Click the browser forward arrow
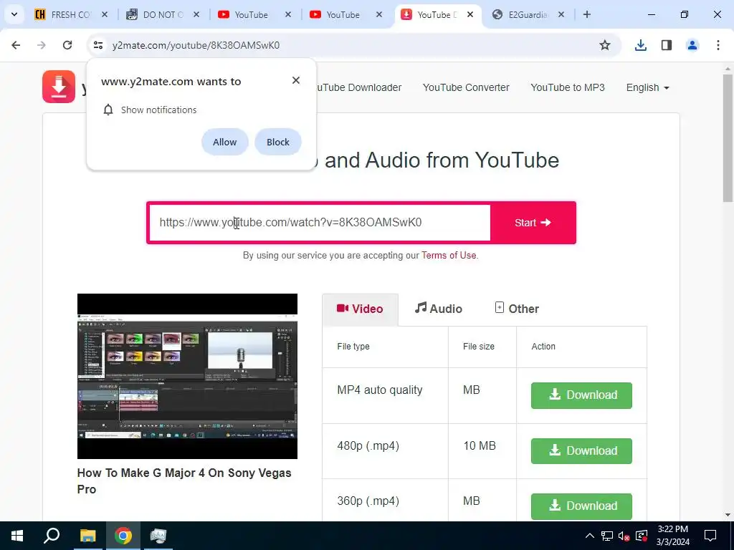The image size is (734, 550). (x=42, y=45)
